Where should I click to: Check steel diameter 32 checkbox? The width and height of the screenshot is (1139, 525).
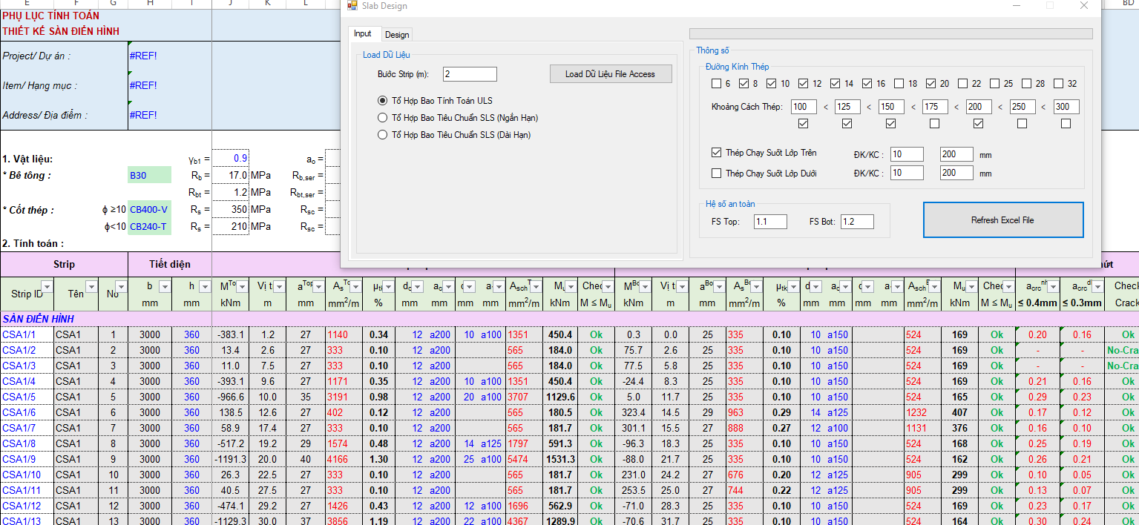(1059, 84)
